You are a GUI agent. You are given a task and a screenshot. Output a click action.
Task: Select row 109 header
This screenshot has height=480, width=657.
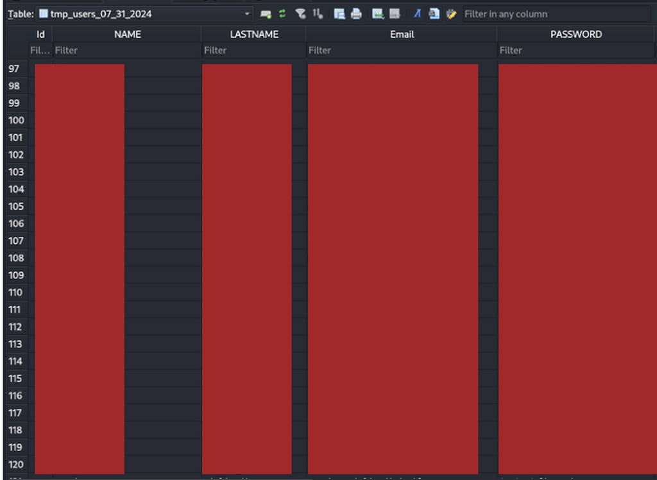(x=17, y=275)
